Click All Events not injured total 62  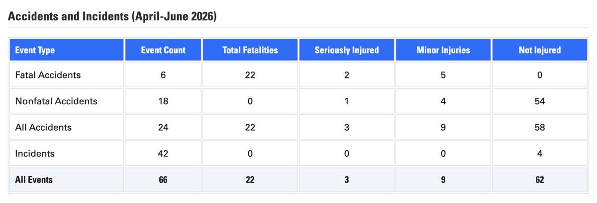tap(539, 180)
